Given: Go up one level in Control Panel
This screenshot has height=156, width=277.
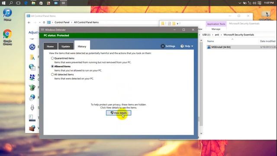Looking at the screenshot, I should tap(44, 23).
